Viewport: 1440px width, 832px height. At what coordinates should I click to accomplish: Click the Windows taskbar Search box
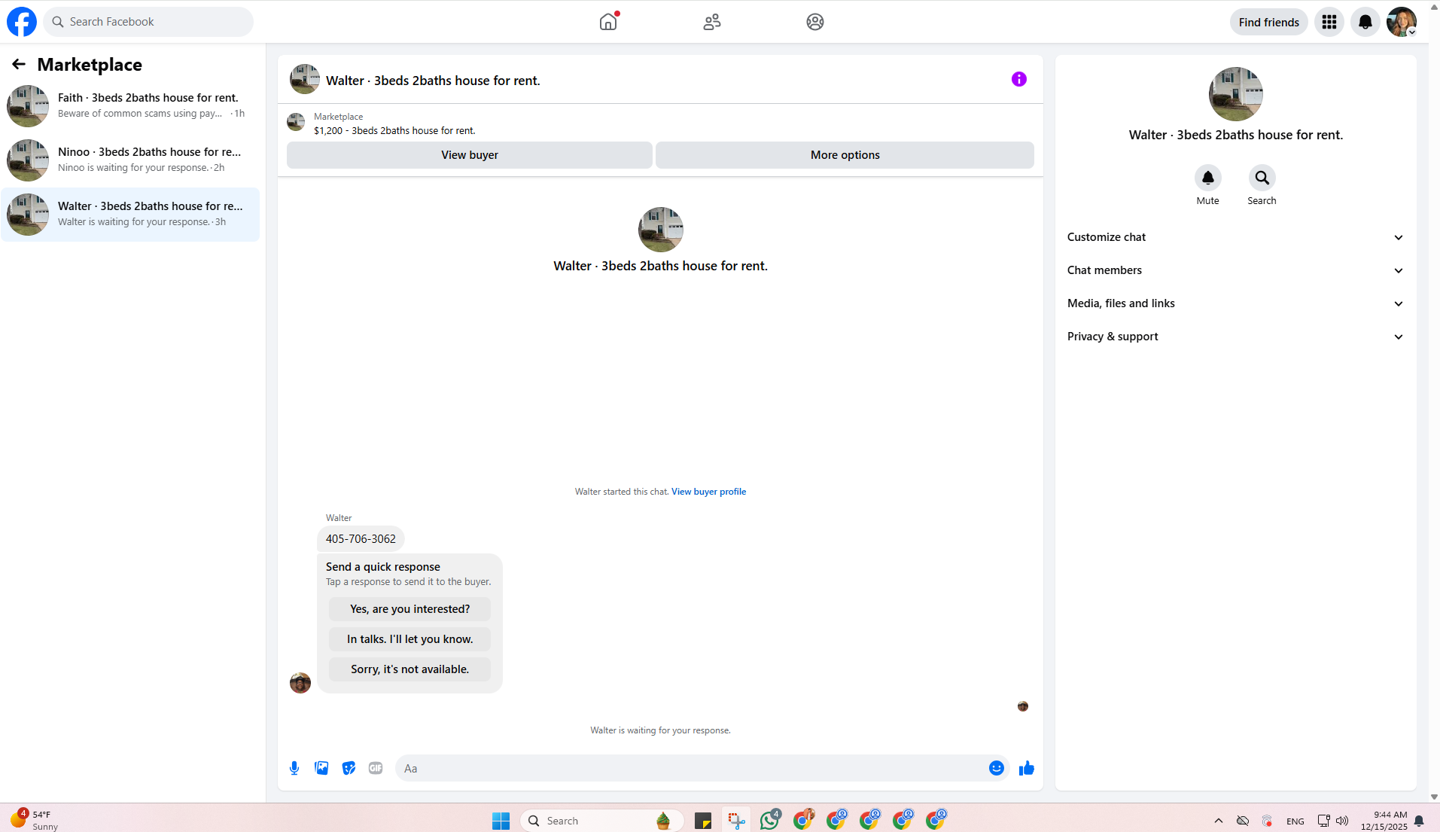tap(602, 821)
